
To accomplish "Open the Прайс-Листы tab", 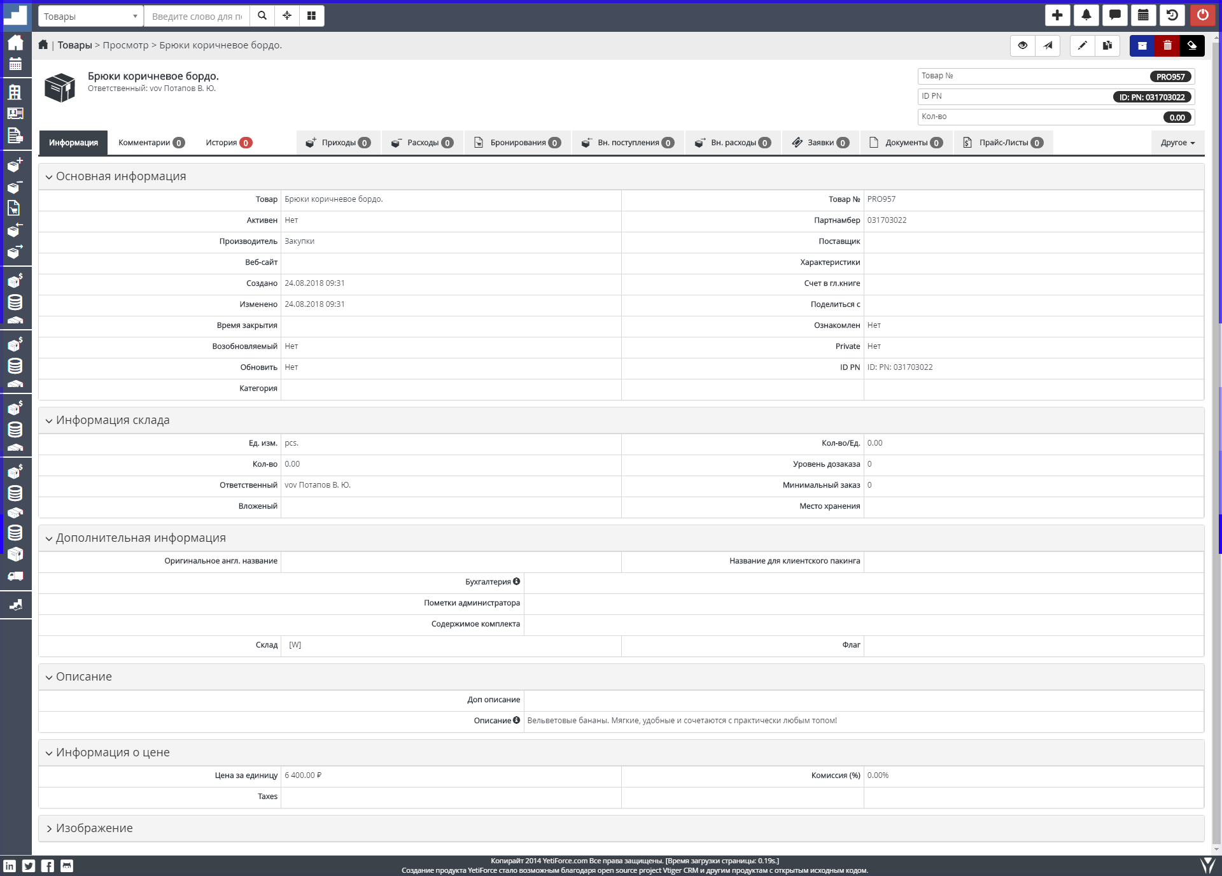I will (1003, 143).
